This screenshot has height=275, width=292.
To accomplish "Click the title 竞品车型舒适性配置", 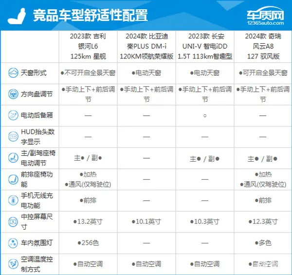I will click(91, 15).
